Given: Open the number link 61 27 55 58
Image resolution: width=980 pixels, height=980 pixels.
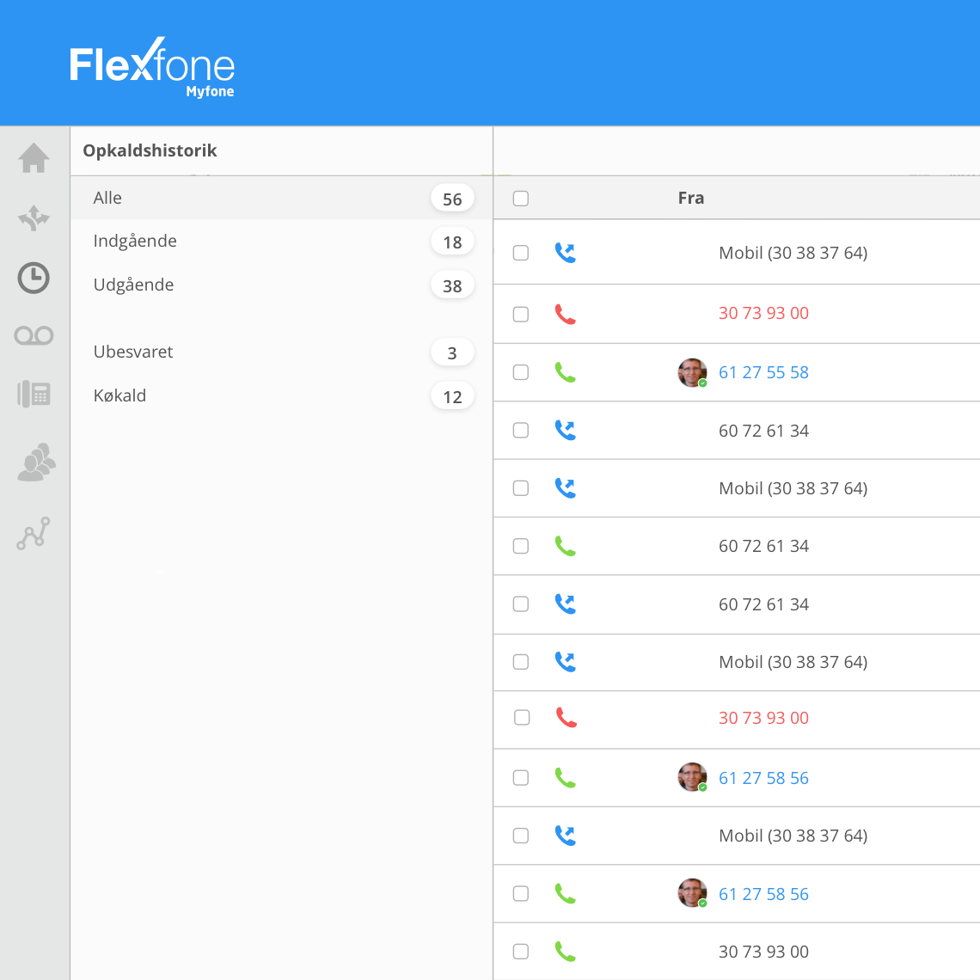Looking at the screenshot, I should 763,372.
